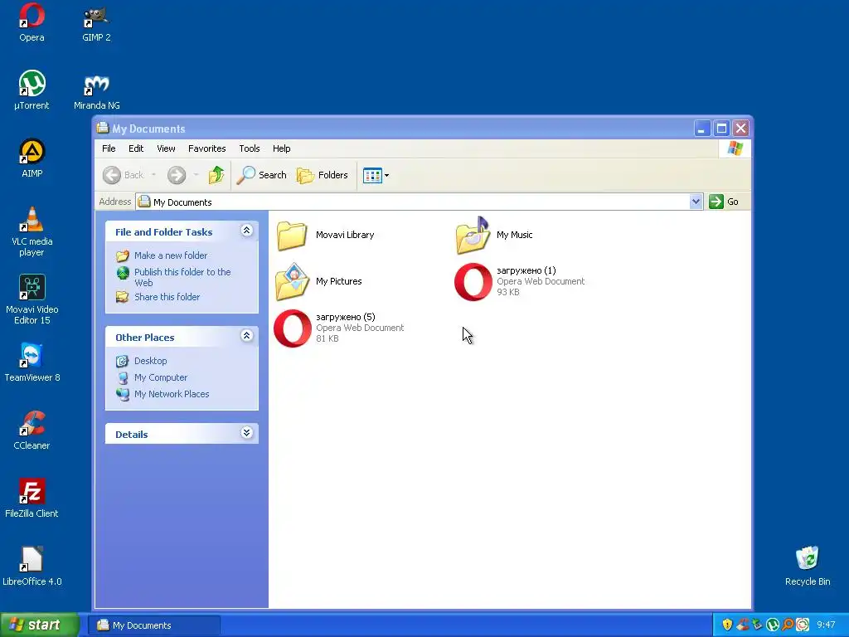This screenshot has width=849, height=637.
Task: Open the Help menu
Action: pyautogui.click(x=282, y=148)
